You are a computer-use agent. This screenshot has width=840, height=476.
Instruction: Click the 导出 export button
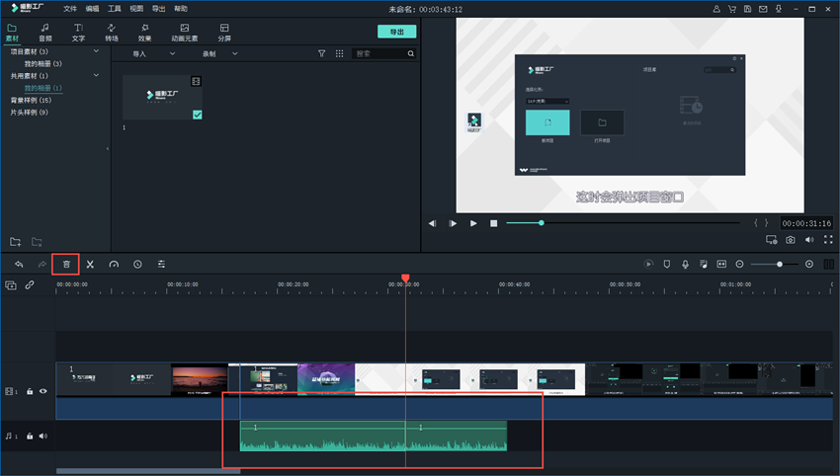click(x=396, y=32)
